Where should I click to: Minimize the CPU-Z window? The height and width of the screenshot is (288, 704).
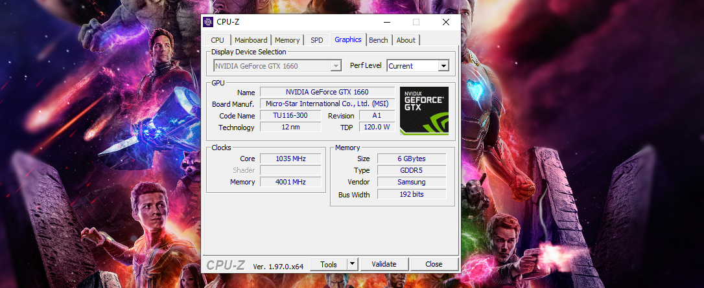pyautogui.click(x=386, y=22)
